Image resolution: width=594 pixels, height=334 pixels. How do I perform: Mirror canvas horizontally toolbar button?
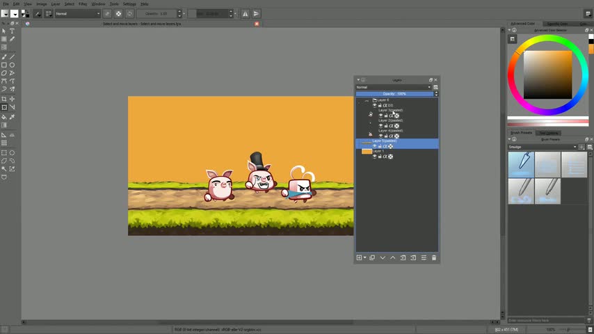(245, 14)
